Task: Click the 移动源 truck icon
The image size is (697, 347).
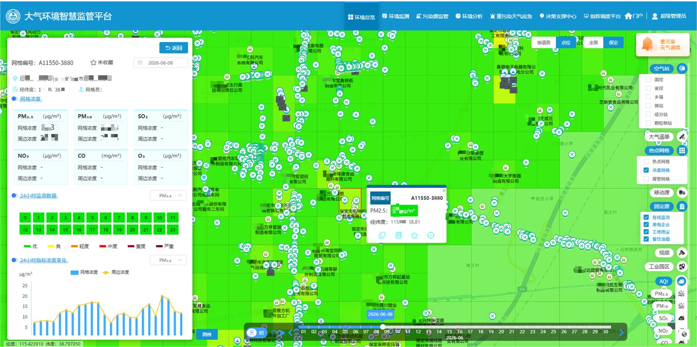Action: (682, 193)
